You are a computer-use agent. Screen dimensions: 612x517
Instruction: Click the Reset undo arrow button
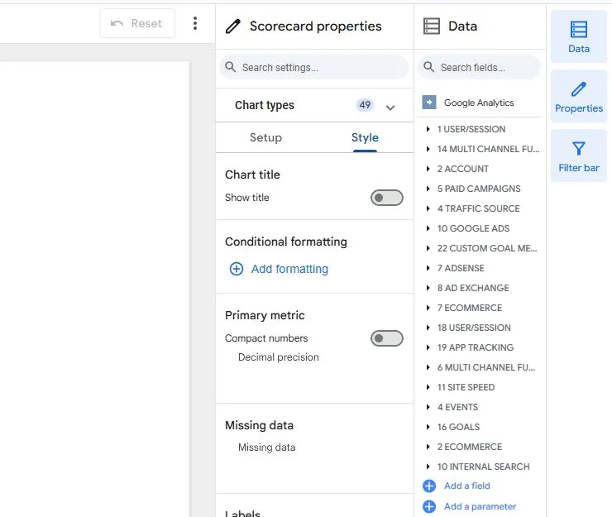(137, 23)
